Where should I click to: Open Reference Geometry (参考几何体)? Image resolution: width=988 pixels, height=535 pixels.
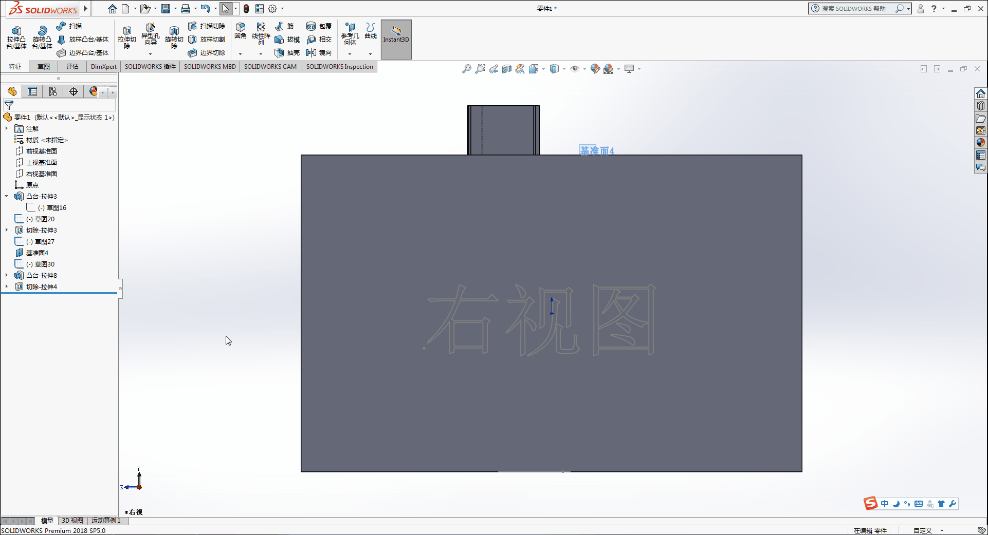point(350,34)
